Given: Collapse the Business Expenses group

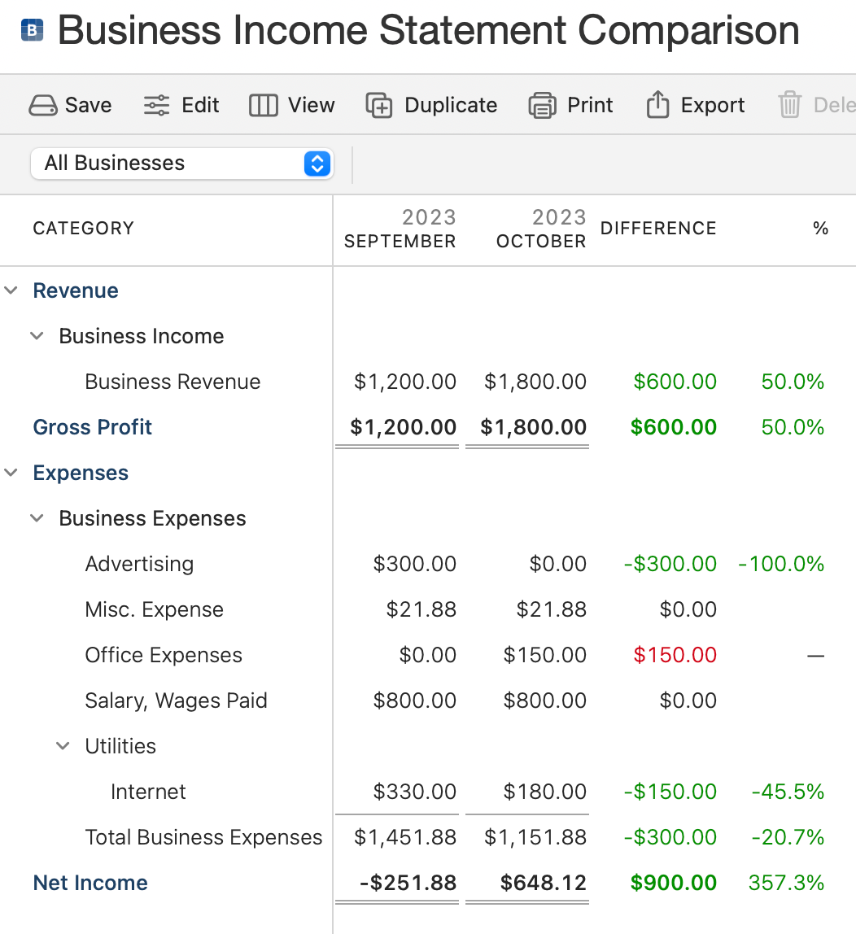Looking at the screenshot, I should point(37,518).
